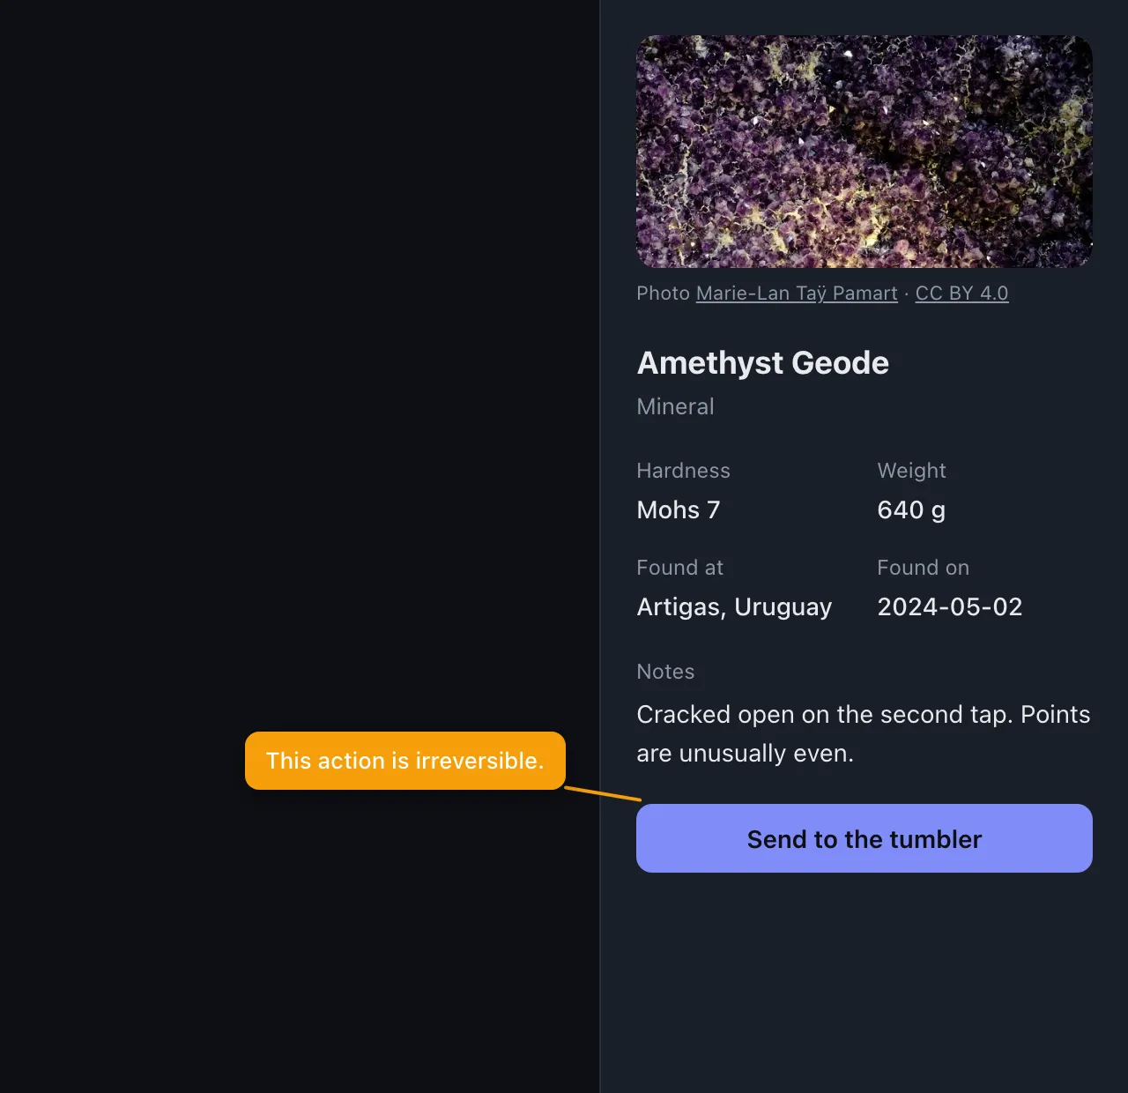Click the orange irreversible action tooltip
This screenshot has height=1093, width=1128.
point(405,761)
